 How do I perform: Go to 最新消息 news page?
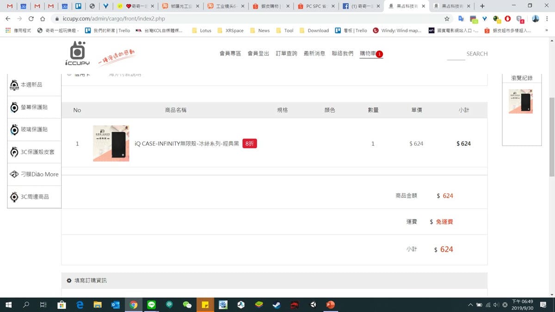click(314, 54)
